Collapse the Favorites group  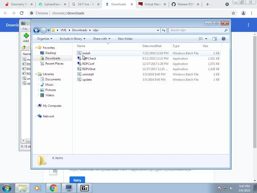[x=36, y=47]
